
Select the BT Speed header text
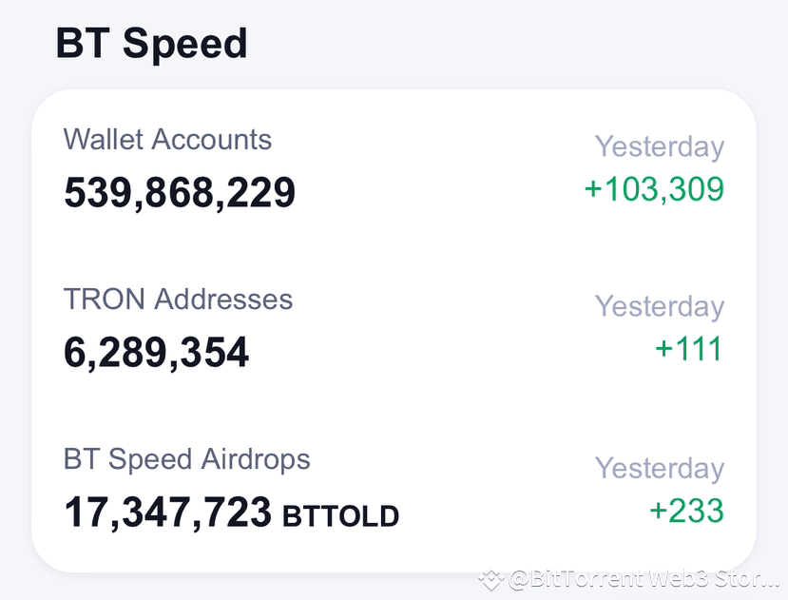pyautogui.click(x=151, y=43)
